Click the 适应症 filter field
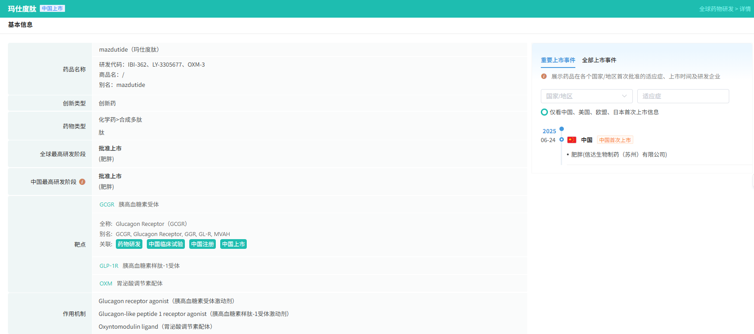Screen dimensions: 754x334 [x=683, y=96]
